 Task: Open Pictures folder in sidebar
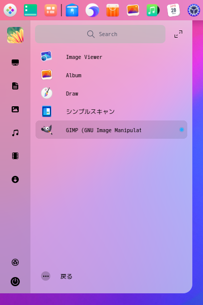(x=15, y=109)
